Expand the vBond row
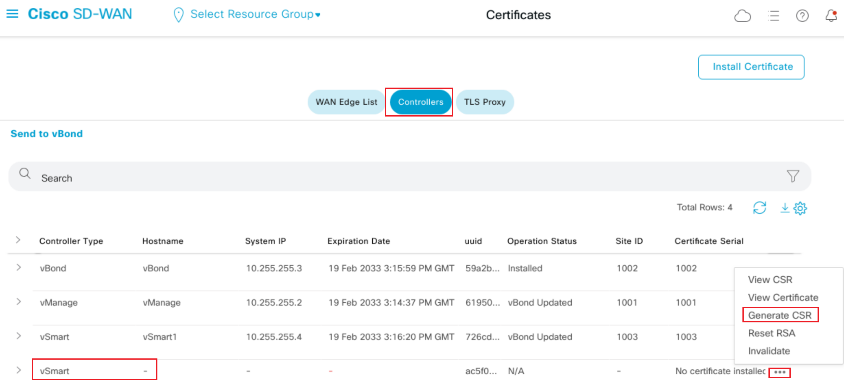 tap(18, 267)
